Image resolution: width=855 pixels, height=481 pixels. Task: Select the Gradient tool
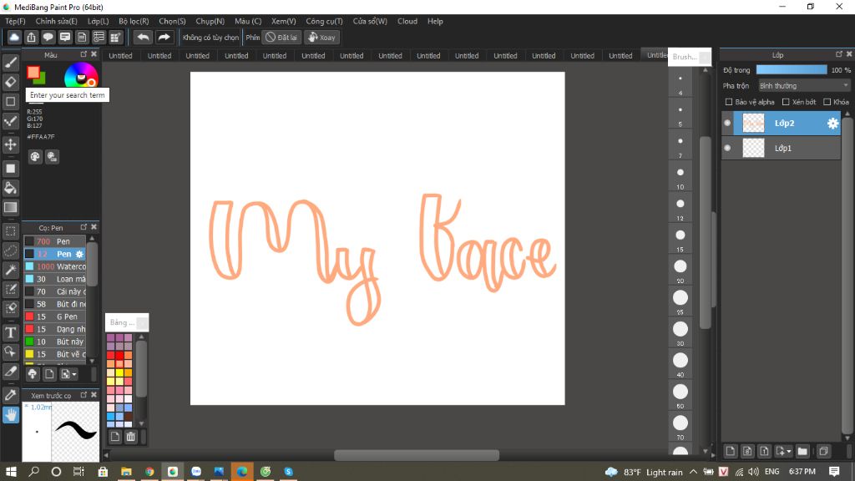pos(10,207)
